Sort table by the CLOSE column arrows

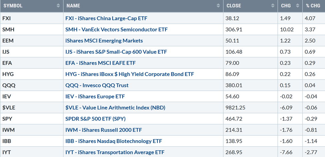tap(272, 6)
